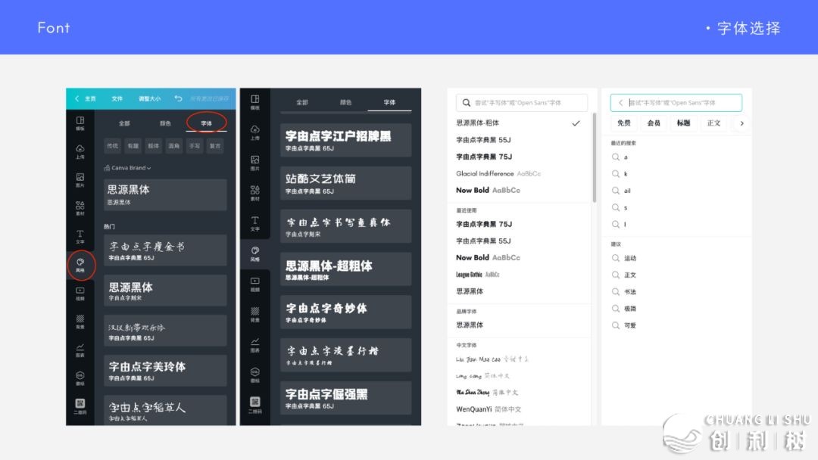Go back via the 主页 home button

(x=86, y=98)
